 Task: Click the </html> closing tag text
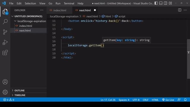tap(67, 57)
